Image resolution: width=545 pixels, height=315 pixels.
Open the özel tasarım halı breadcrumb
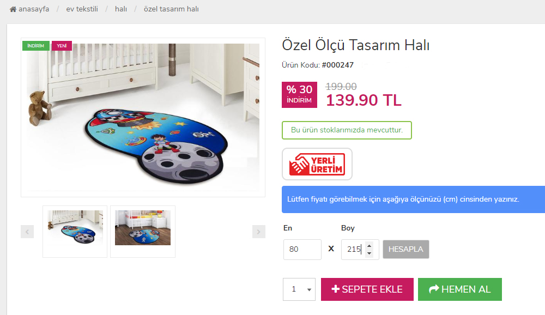pyautogui.click(x=171, y=9)
